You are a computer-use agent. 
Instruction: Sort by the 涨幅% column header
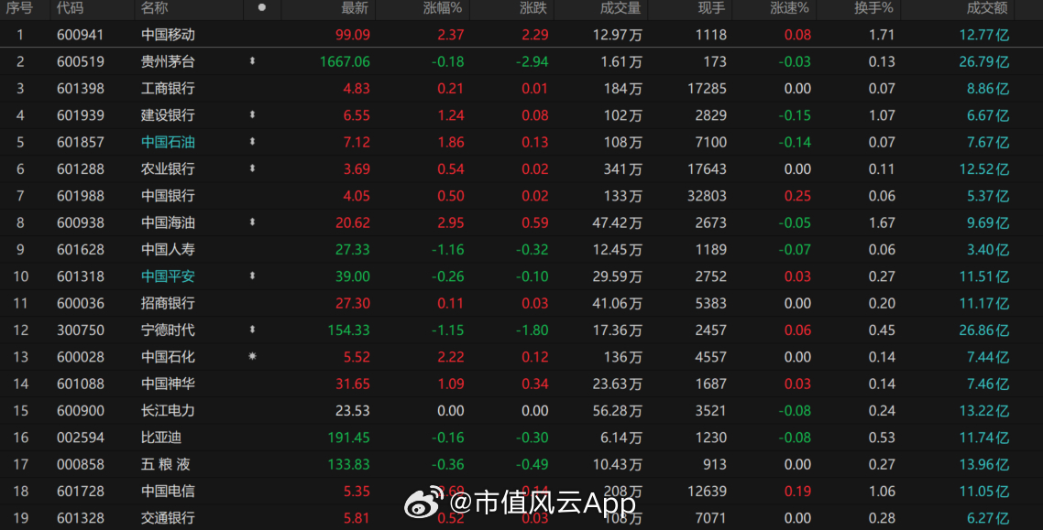click(x=443, y=8)
